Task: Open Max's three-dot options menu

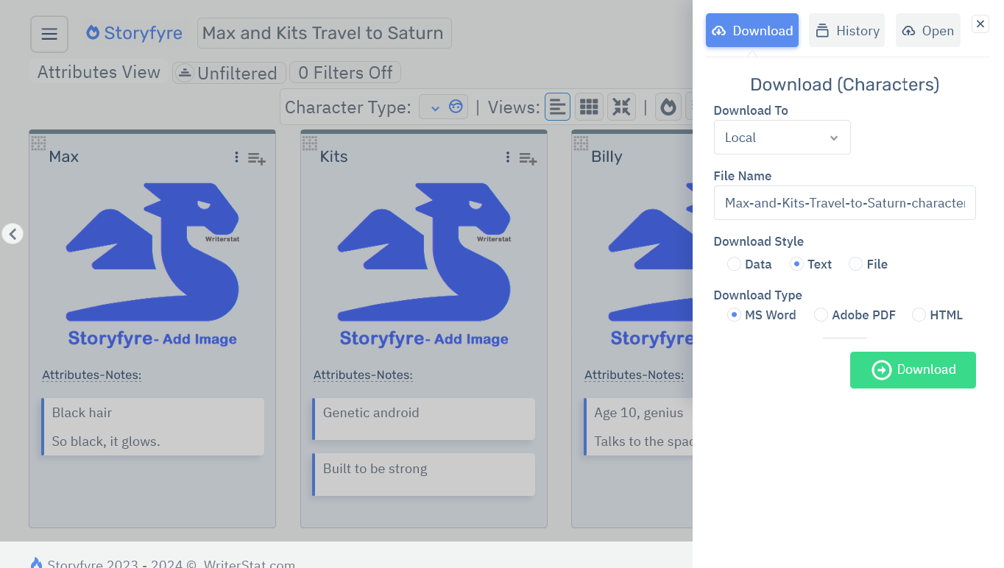Action: (x=236, y=157)
